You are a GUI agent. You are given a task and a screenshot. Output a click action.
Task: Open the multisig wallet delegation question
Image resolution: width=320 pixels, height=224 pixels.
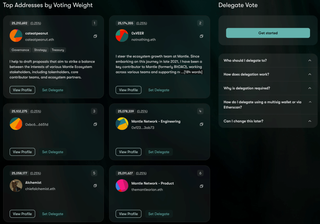(268, 104)
